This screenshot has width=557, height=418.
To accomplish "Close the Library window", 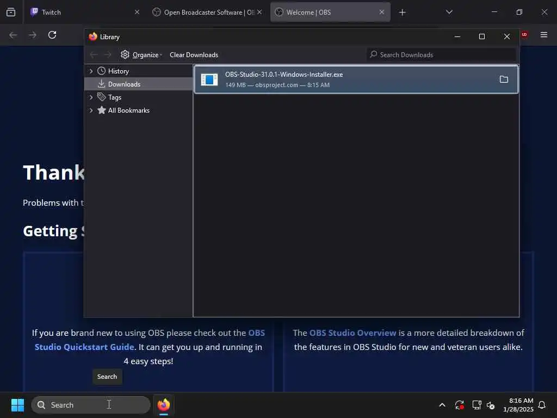I will (x=507, y=36).
